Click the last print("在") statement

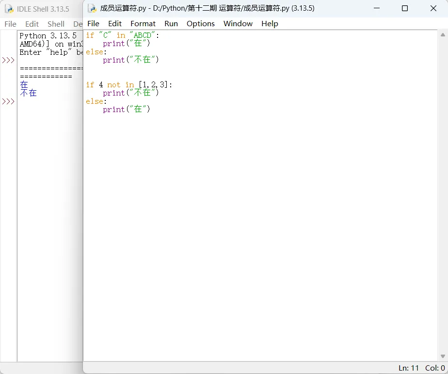[x=126, y=109]
